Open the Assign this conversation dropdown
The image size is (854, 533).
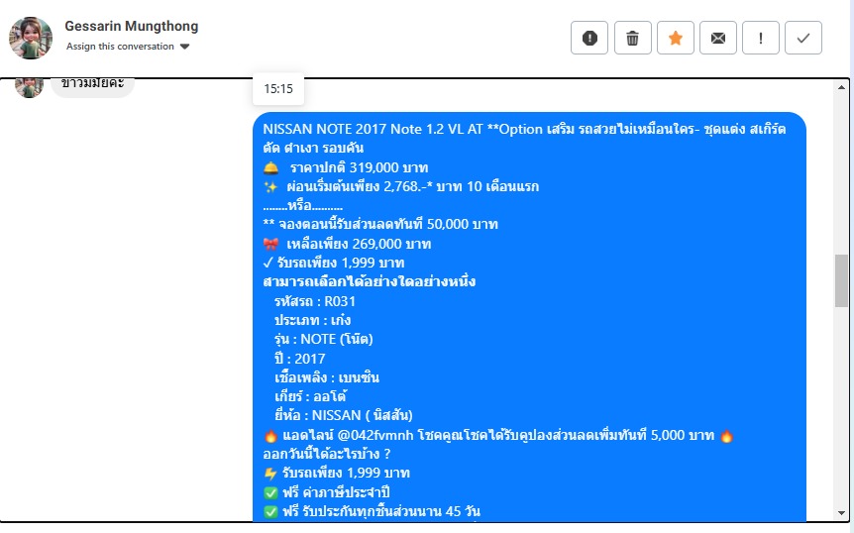pos(128,47)
